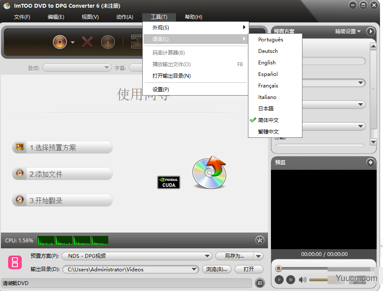
Task: Close the 工具(T) menu
Action: (x=159, y=17)
